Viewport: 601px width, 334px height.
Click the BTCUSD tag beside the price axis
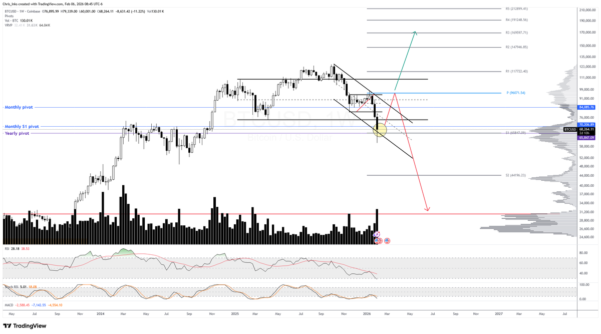(569, 129)
